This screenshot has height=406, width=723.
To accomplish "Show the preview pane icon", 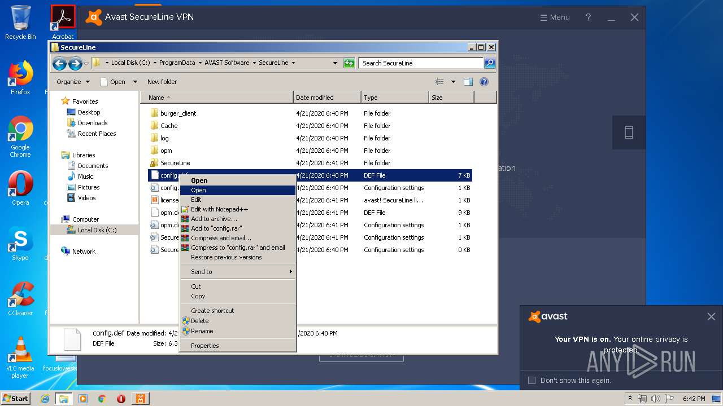I will pos(468,82).
